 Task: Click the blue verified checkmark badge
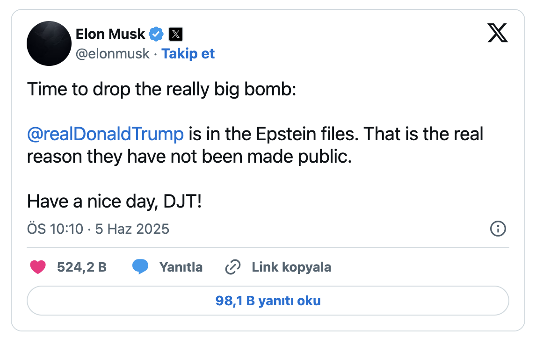click(156, 34)
